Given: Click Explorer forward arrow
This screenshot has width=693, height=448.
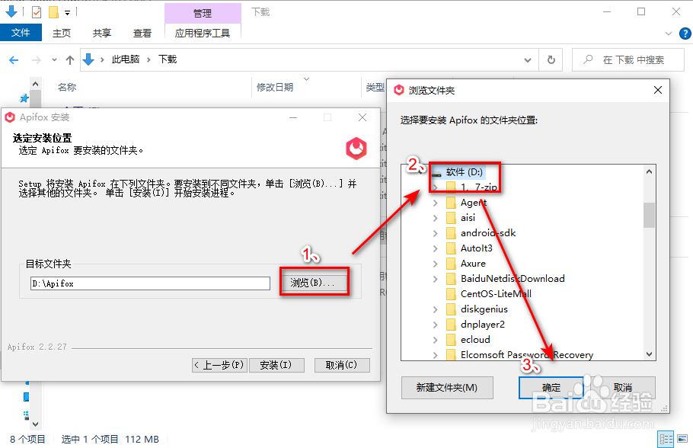Looking at the screenshot, I should click(x=37, y=59).
